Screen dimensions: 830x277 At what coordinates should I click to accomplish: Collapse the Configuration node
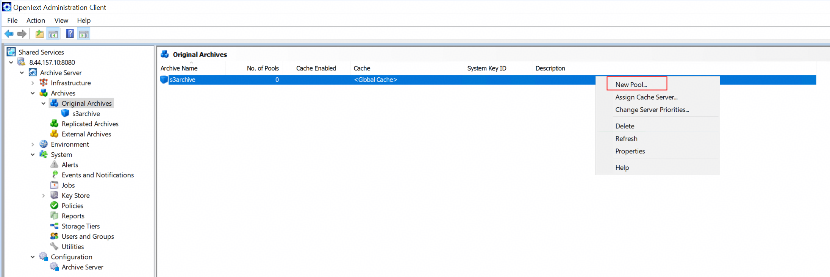(x=33, y=257)
